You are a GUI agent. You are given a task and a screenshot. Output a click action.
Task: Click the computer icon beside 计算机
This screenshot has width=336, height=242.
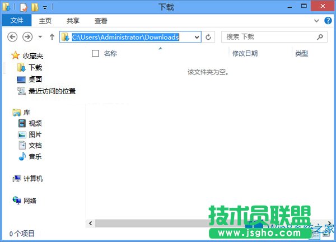click(17, 178)
